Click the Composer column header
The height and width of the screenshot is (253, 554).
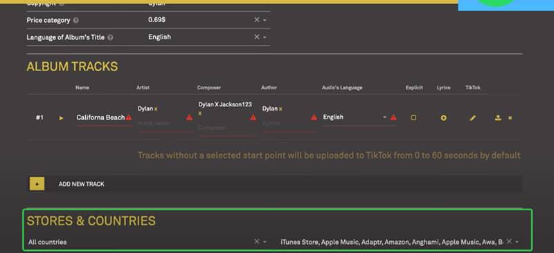point(209,88)
